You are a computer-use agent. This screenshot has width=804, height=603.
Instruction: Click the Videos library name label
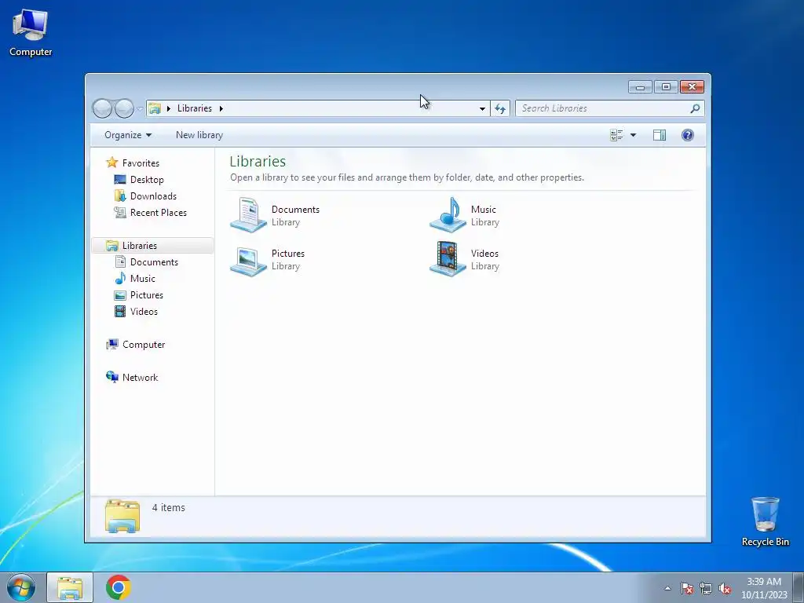pos(484,254)
